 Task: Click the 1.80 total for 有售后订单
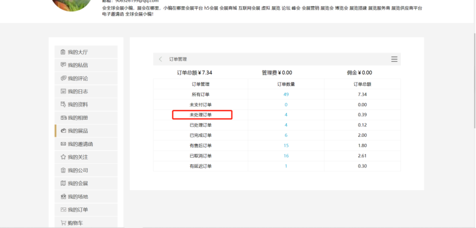click(x=362, y=146)
